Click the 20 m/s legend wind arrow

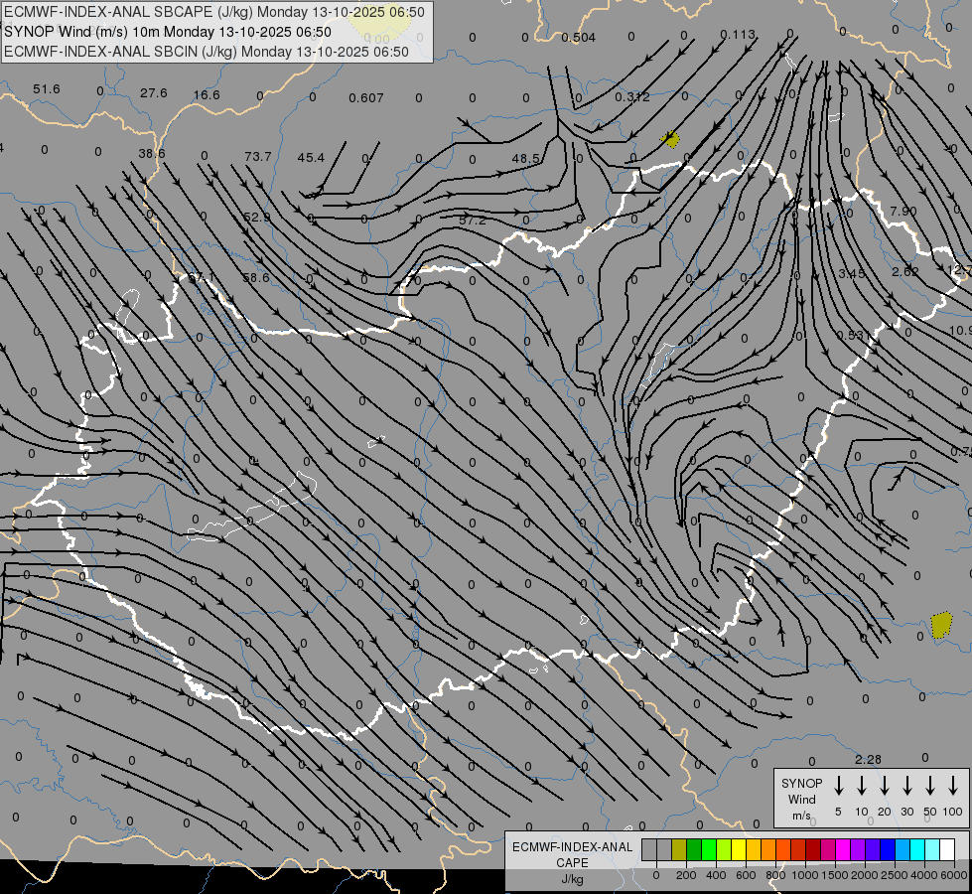click(x=884, y=786)
